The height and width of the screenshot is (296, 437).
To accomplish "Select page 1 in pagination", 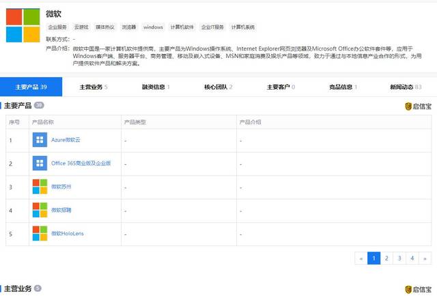I will pyautogui.click(x=373, y=258).
